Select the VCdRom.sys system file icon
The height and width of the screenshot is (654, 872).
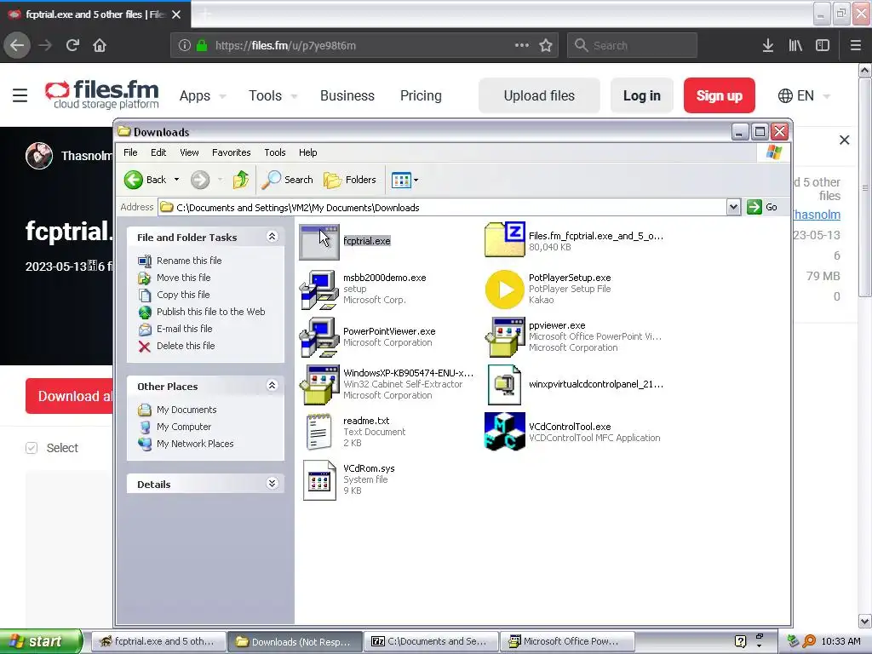tap(318, 480)
